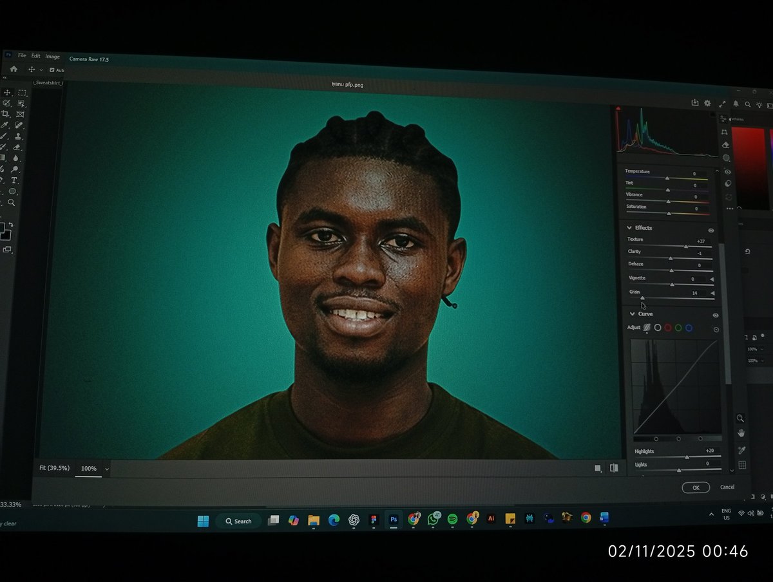Click the Camera Raw save image icon

(x=694, y=102)
